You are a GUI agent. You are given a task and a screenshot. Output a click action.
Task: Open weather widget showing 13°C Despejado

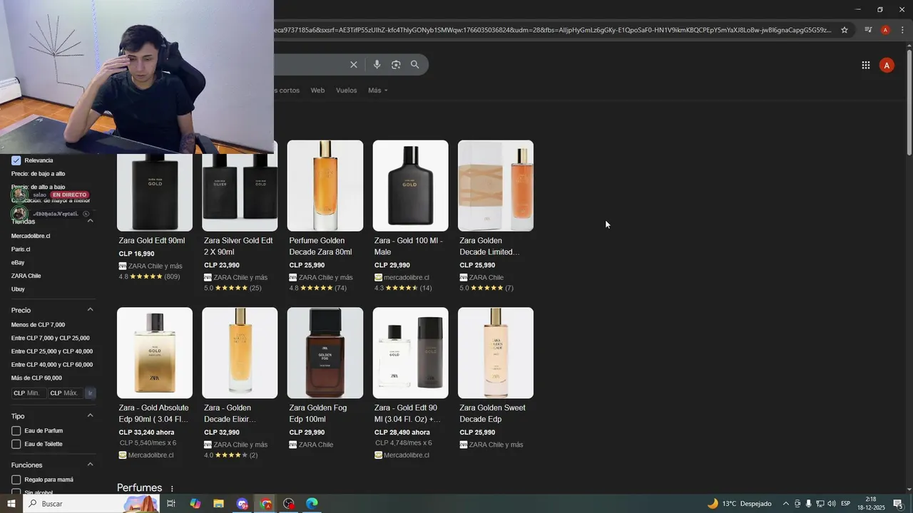coord(739,504)
